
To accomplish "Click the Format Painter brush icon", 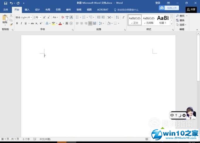I will 11,25.
